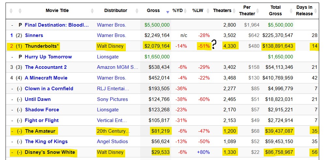Open Clown in a Cornfield link

(x=49, y=89)
